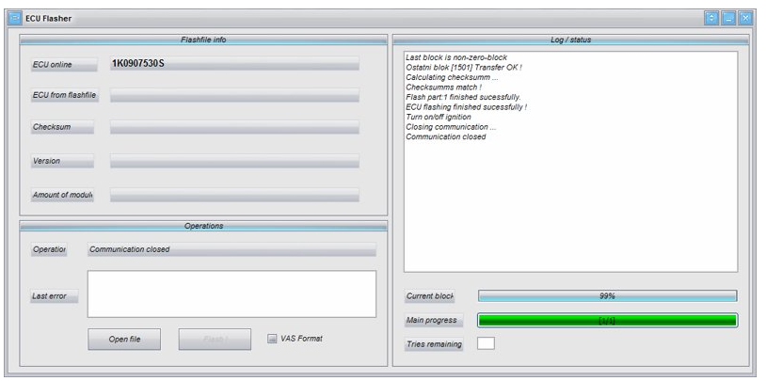Image resolution: width=766 pixels, height=381 pixels.
Task: Click the ECU Flasher app icon in title bar
Action: coord(13,18)
